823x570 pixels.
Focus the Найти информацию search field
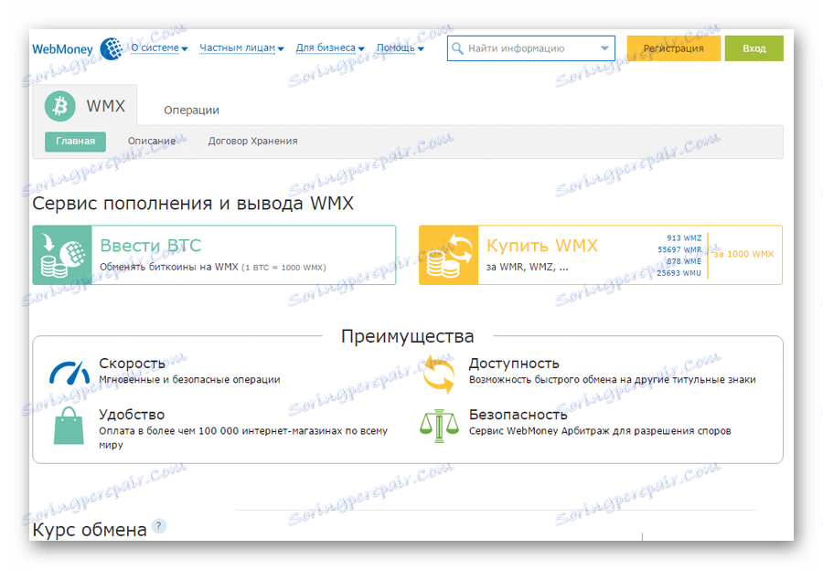click(530, 48)
